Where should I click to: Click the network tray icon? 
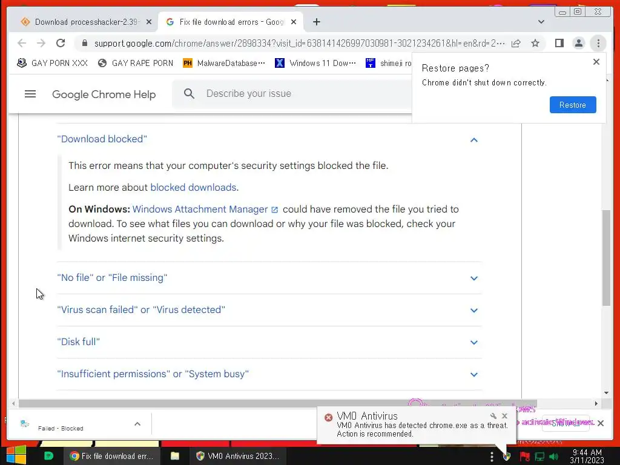539,457
